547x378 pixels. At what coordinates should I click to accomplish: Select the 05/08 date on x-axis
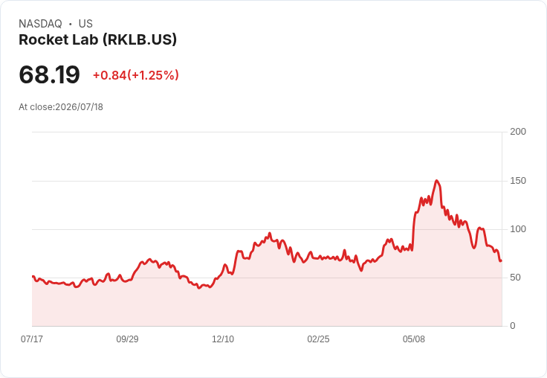tap(414, 339)
